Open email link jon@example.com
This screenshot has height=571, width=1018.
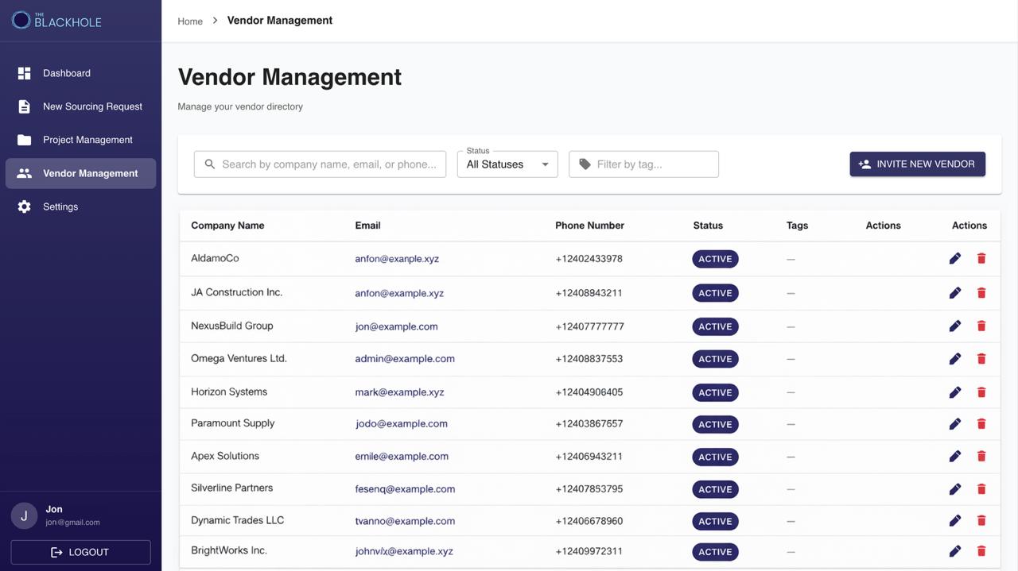click(x=396, y=326)
